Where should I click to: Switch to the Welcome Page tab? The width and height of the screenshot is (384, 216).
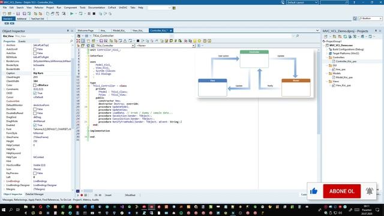[85, 31]
